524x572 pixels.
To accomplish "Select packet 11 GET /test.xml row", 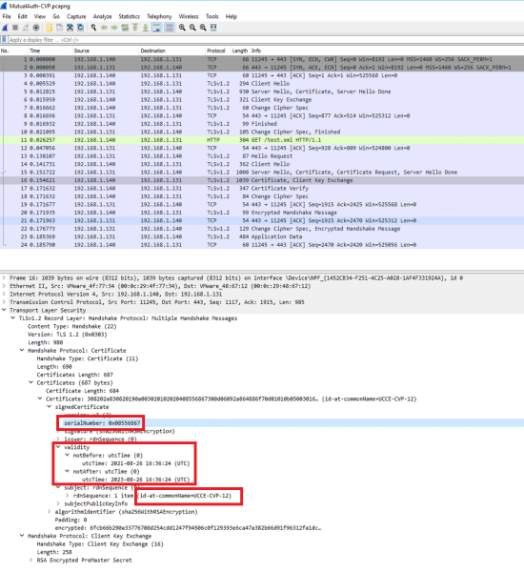I will (x=262, y=140).
